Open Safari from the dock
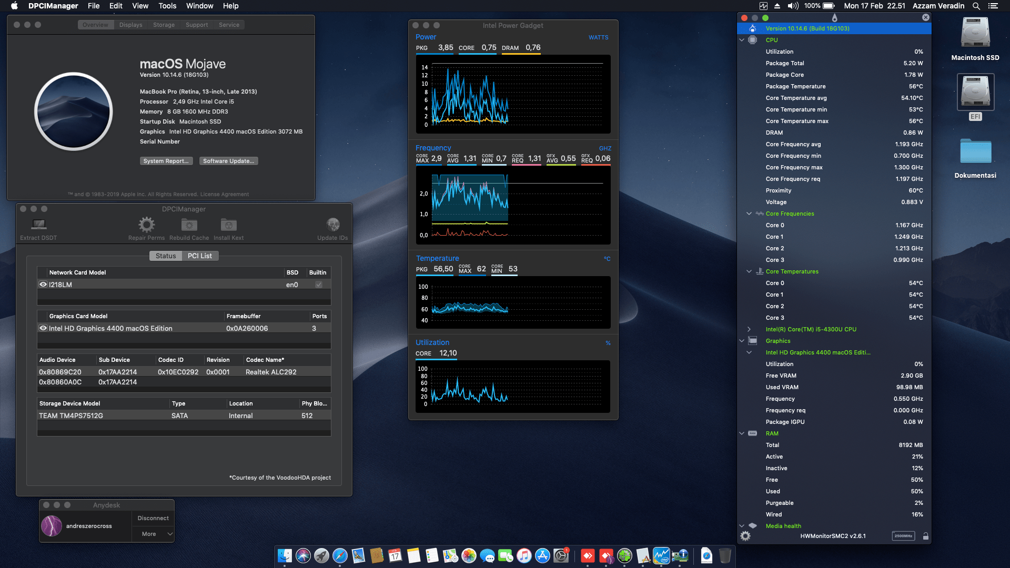The height and width of the screenshot is (568, 1010). pos(340,555)
